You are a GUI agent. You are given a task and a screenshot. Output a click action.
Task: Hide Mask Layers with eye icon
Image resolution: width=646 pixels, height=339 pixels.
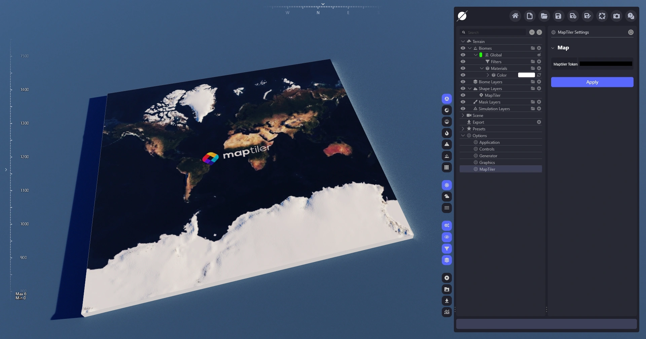point(463,102)
